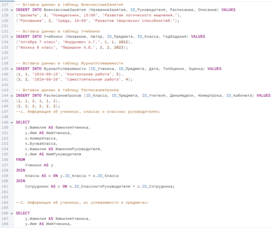Viewport: 272px width, 228px height.
Task: Click the FROM keyword on line 156
Action: click(21, 160)
